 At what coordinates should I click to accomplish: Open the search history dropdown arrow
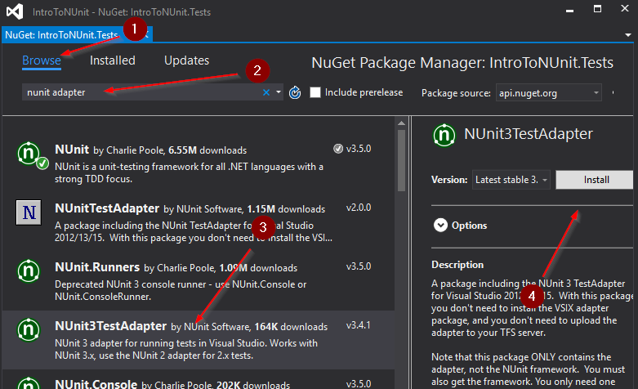pyautogui.click(x=279, y=92)
